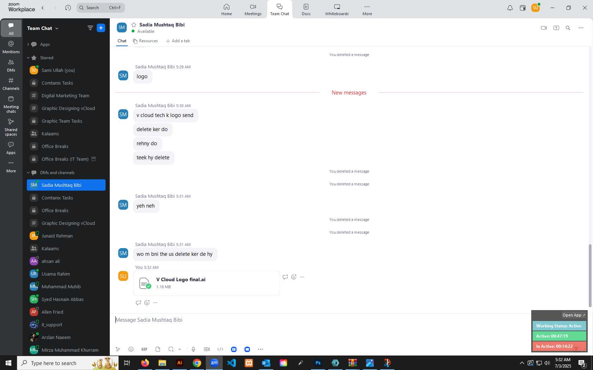Click the Search box in the top bar
593x370 pixels.
click(x=101, y=8)
